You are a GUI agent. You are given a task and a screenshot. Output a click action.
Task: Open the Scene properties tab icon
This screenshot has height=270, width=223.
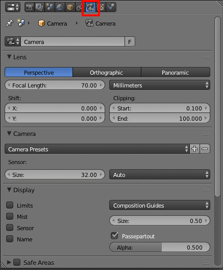[49, 7]
